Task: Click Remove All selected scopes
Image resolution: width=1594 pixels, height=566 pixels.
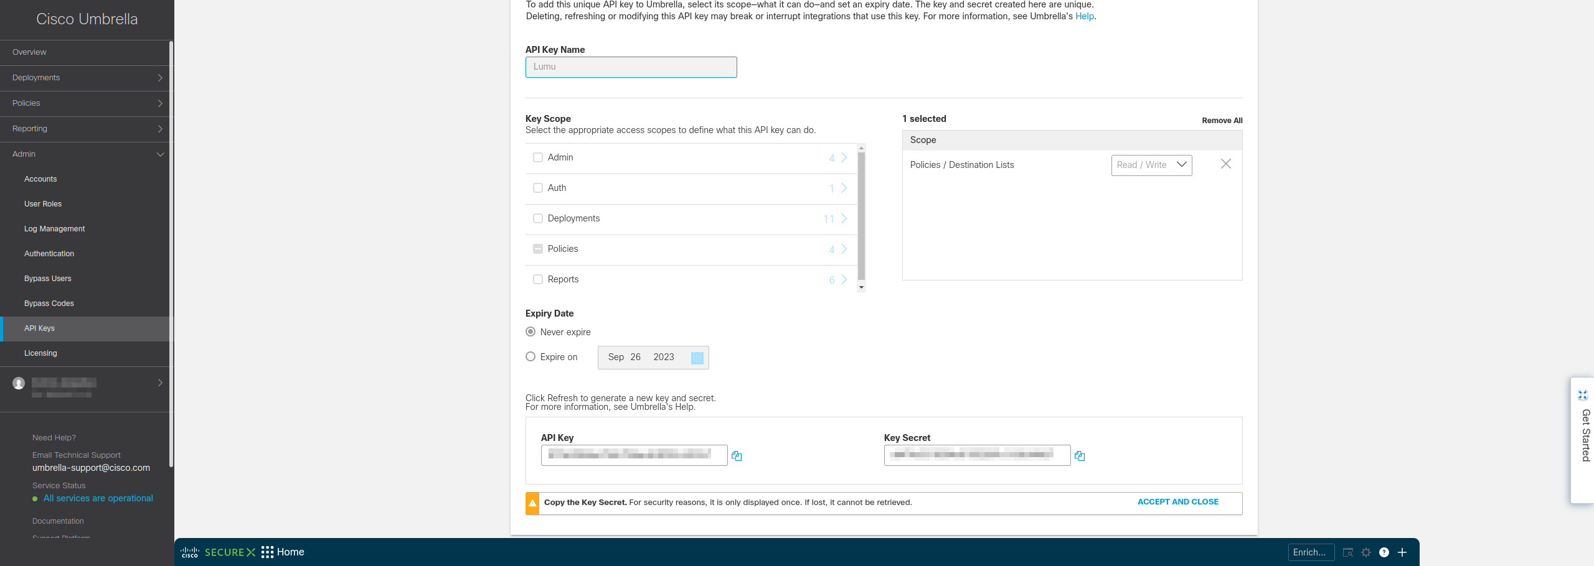Action: pos(1222,121)
